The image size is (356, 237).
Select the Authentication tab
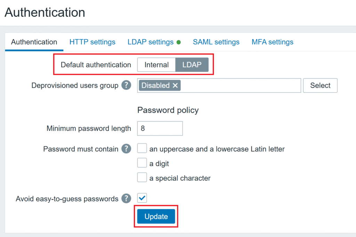[34, 42]
